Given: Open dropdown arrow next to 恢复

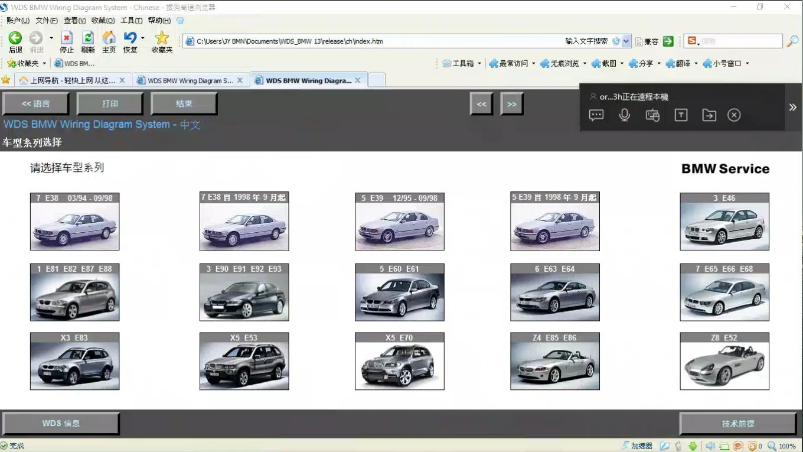Looking at the screenshot, I should (143, 38).
